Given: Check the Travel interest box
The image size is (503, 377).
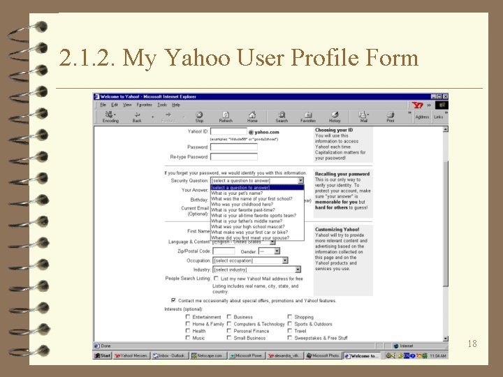Looking at the screenshot, I should coord(290,331).
